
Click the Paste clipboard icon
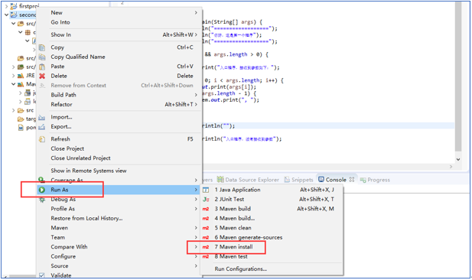42,67
